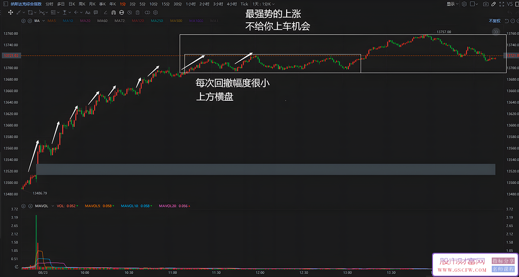The height and width of the screenshot is (277, 519).
Task: Select the 15分 interval
Action: pos(166,4)
